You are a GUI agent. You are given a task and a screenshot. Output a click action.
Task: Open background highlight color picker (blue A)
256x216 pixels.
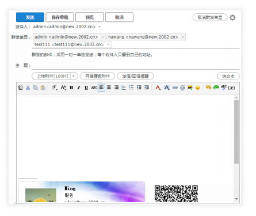pos(167,88)
